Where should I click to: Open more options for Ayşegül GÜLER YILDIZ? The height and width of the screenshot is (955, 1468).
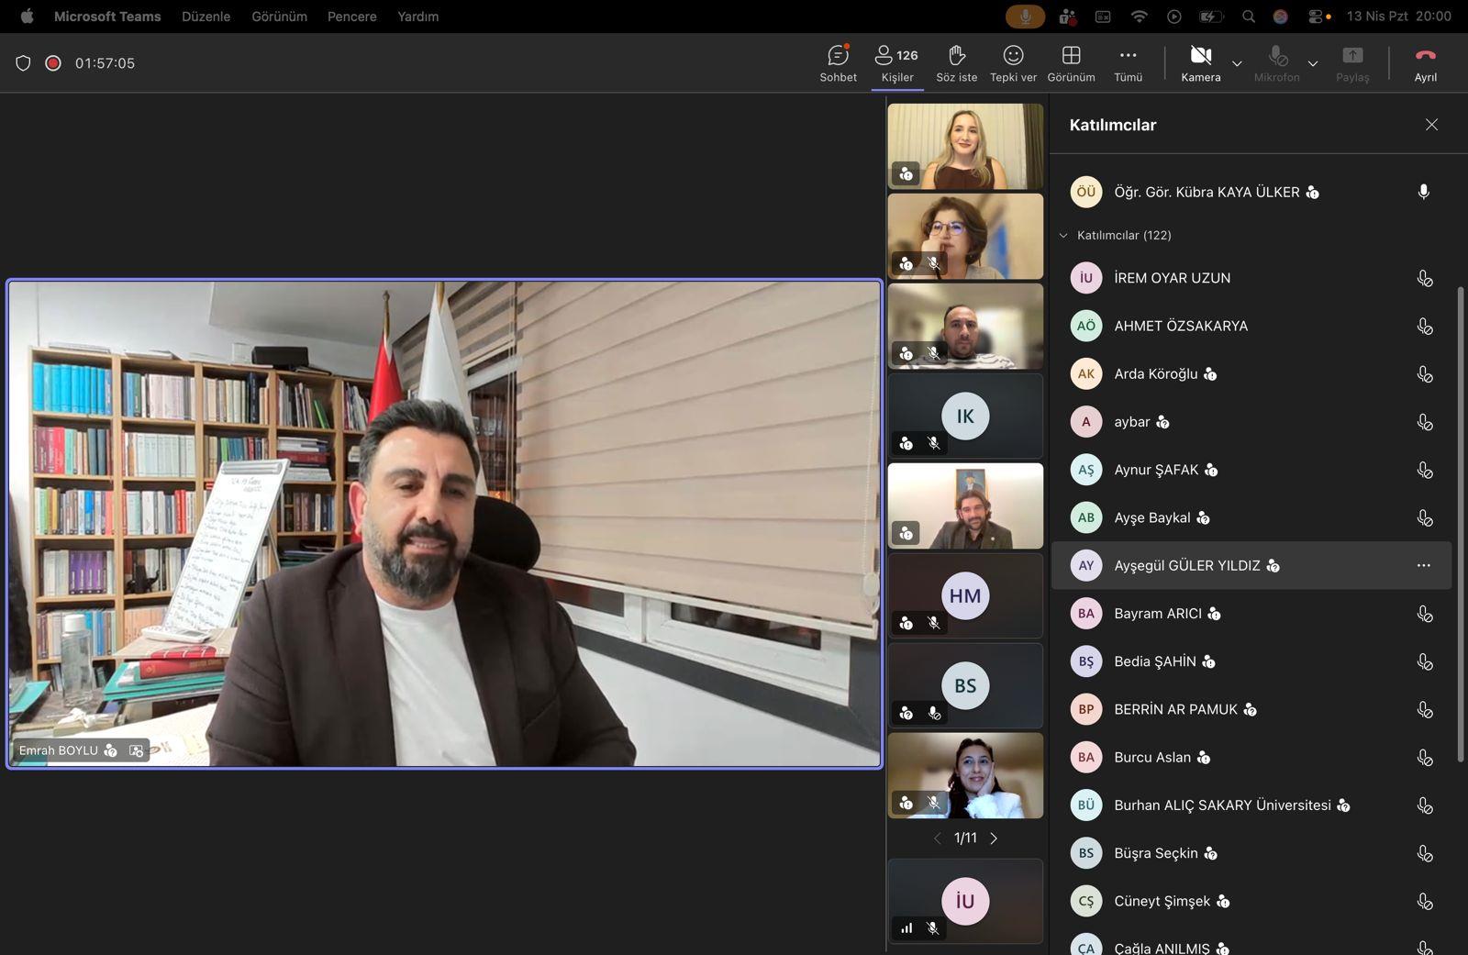[x=1423, y=565]
